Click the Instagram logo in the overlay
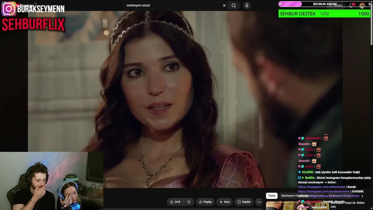 [9, 9]
